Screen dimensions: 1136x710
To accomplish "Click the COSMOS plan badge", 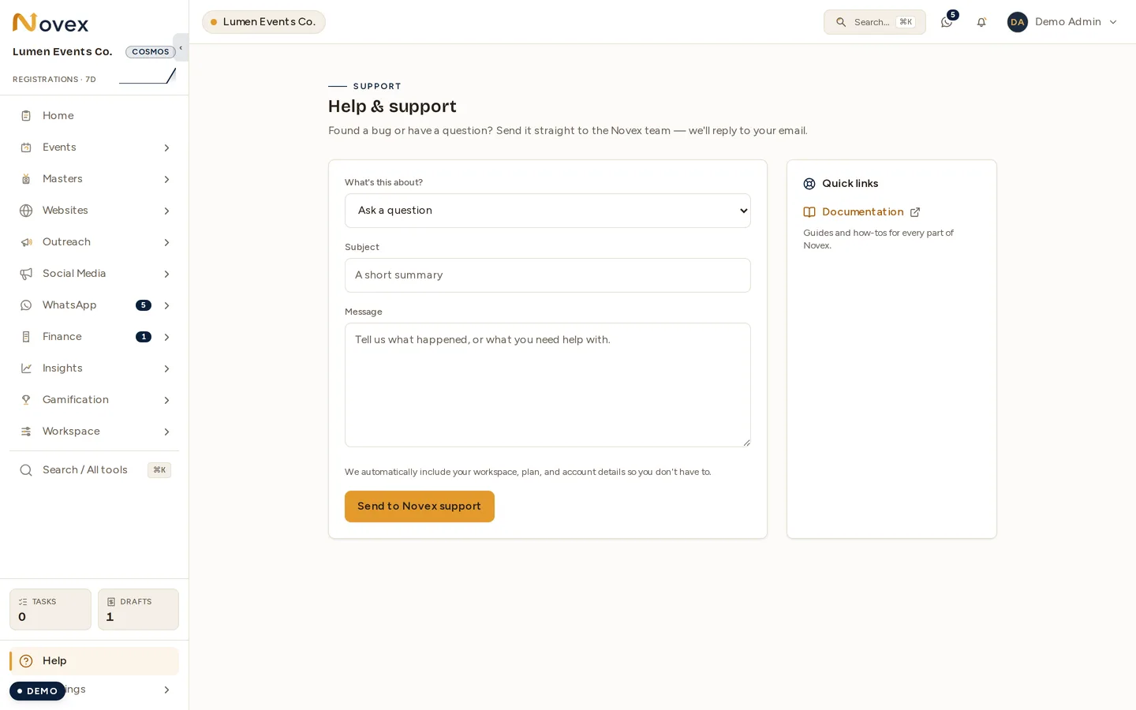I will pos(151,52).
